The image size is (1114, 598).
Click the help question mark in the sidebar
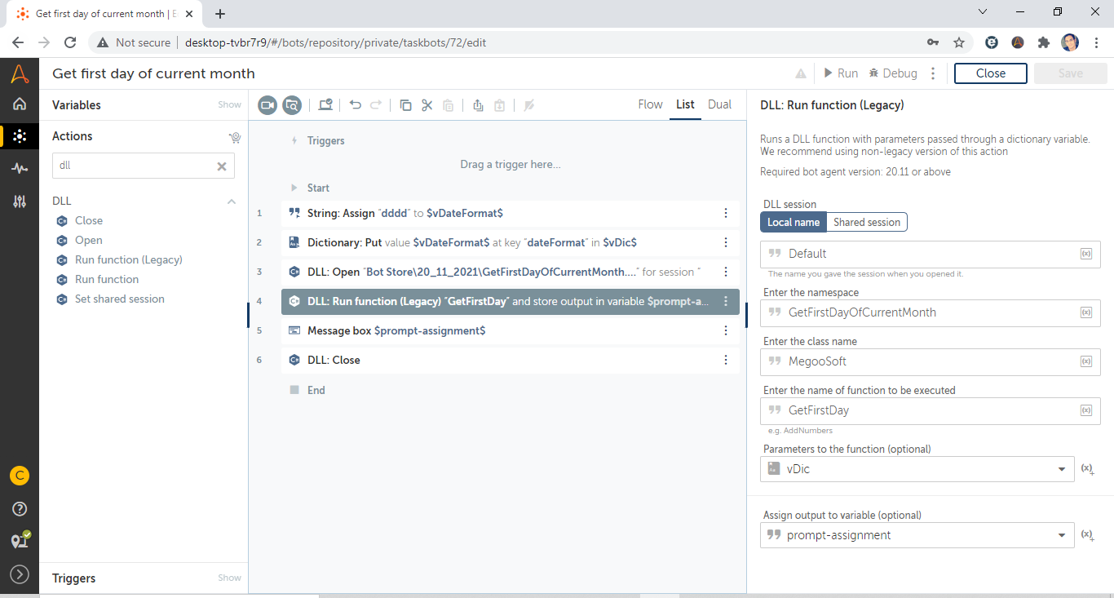click(20, 509)
